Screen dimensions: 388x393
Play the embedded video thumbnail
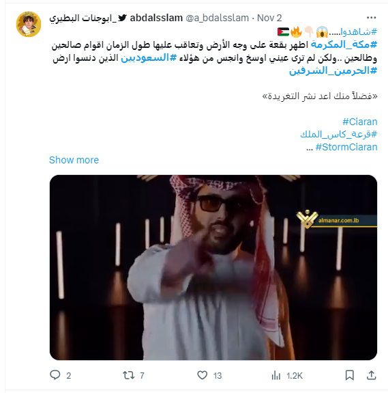(213, 267)
